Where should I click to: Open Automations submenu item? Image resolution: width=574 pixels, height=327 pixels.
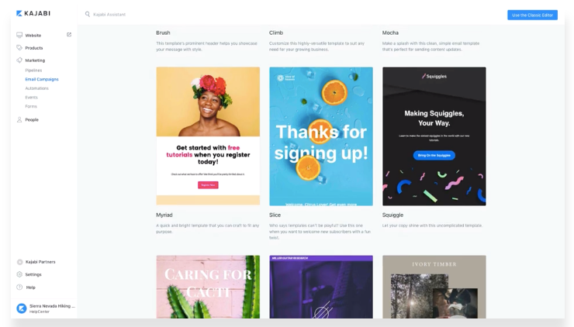point(36,88)
